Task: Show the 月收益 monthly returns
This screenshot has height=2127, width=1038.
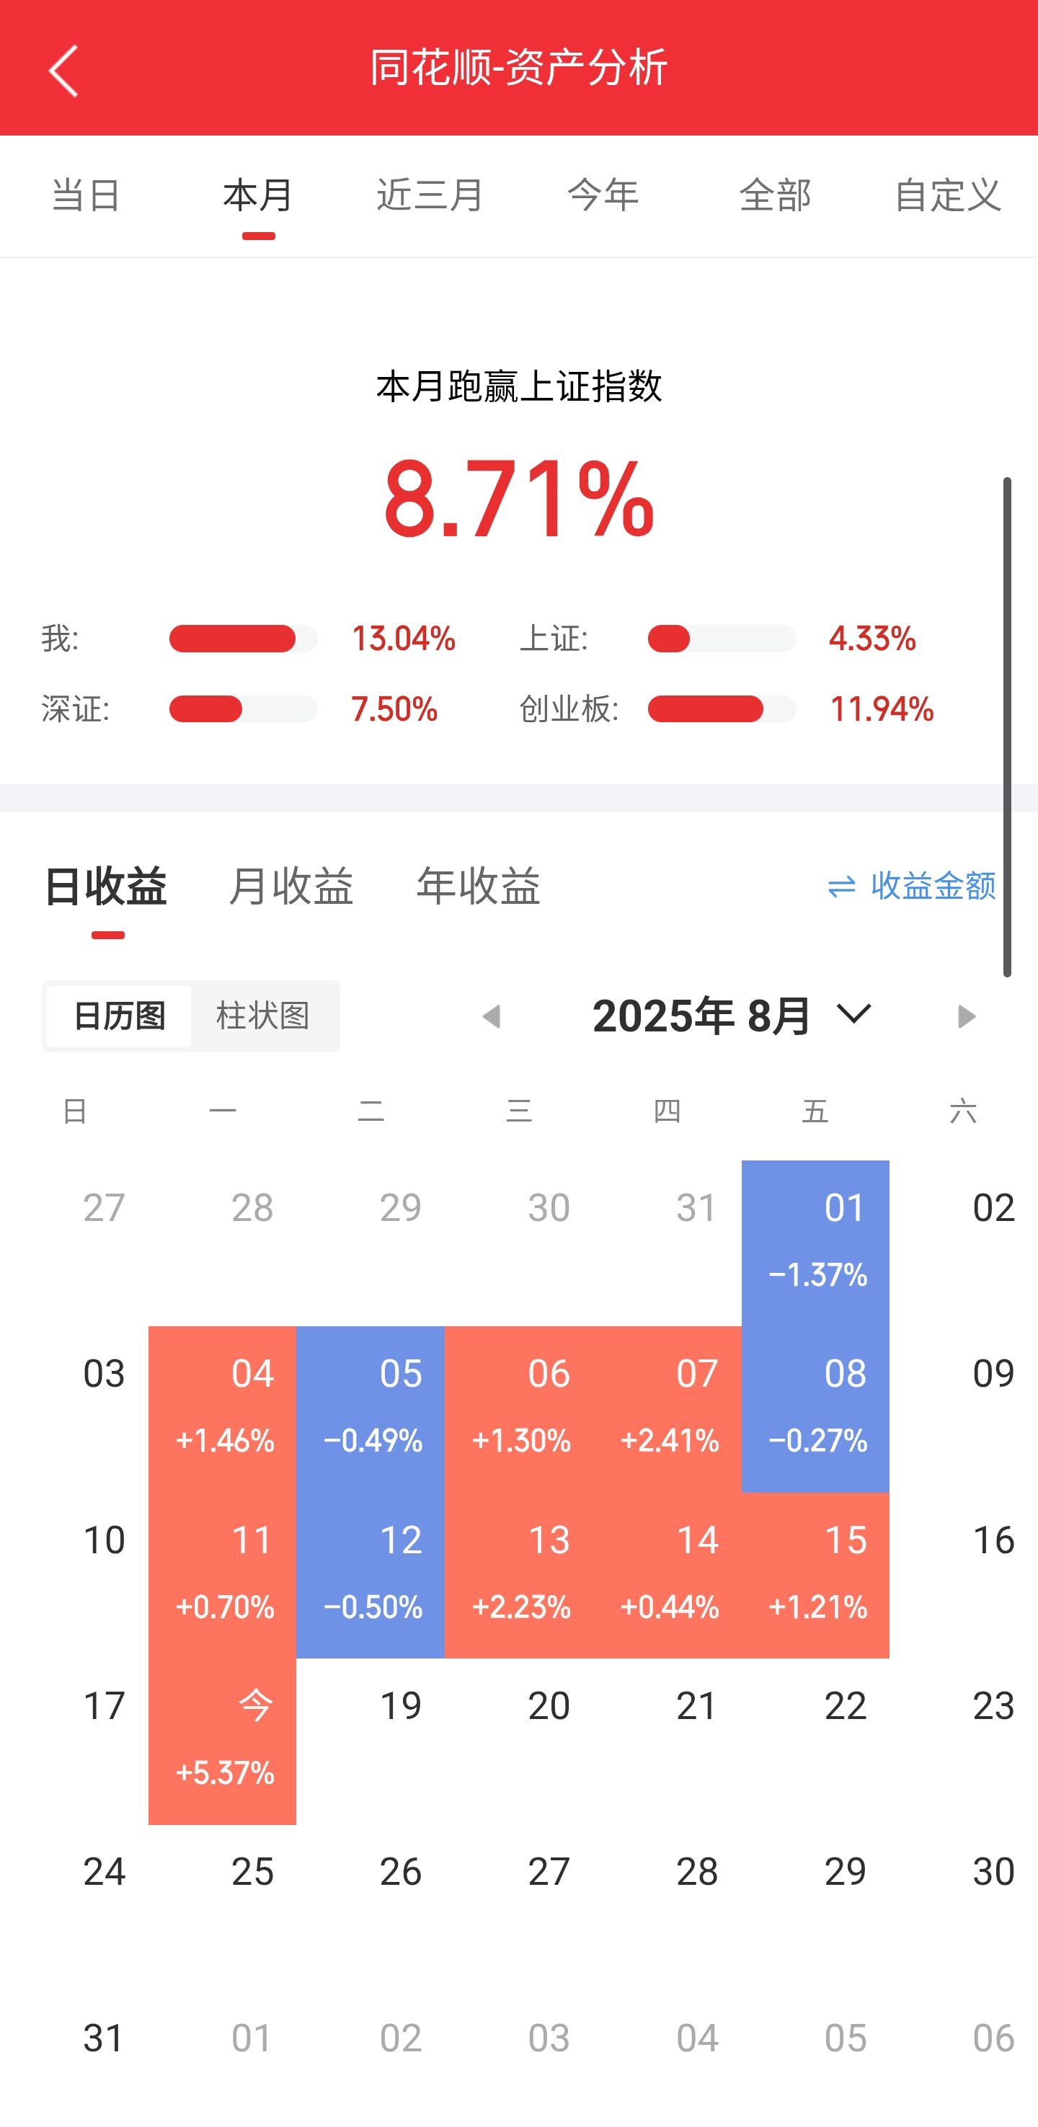Action: pos(290,887)
